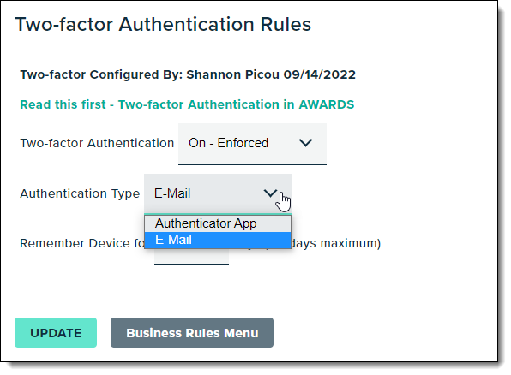Click the configured date 09/14/2022

pyautogui.click(x=319, y=74)
